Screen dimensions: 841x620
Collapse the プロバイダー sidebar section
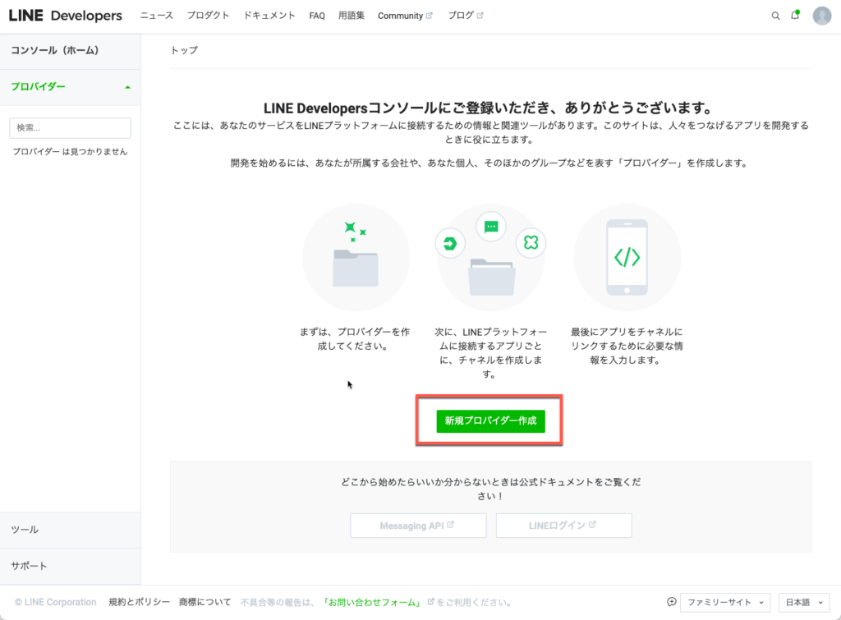coord(127,87)
